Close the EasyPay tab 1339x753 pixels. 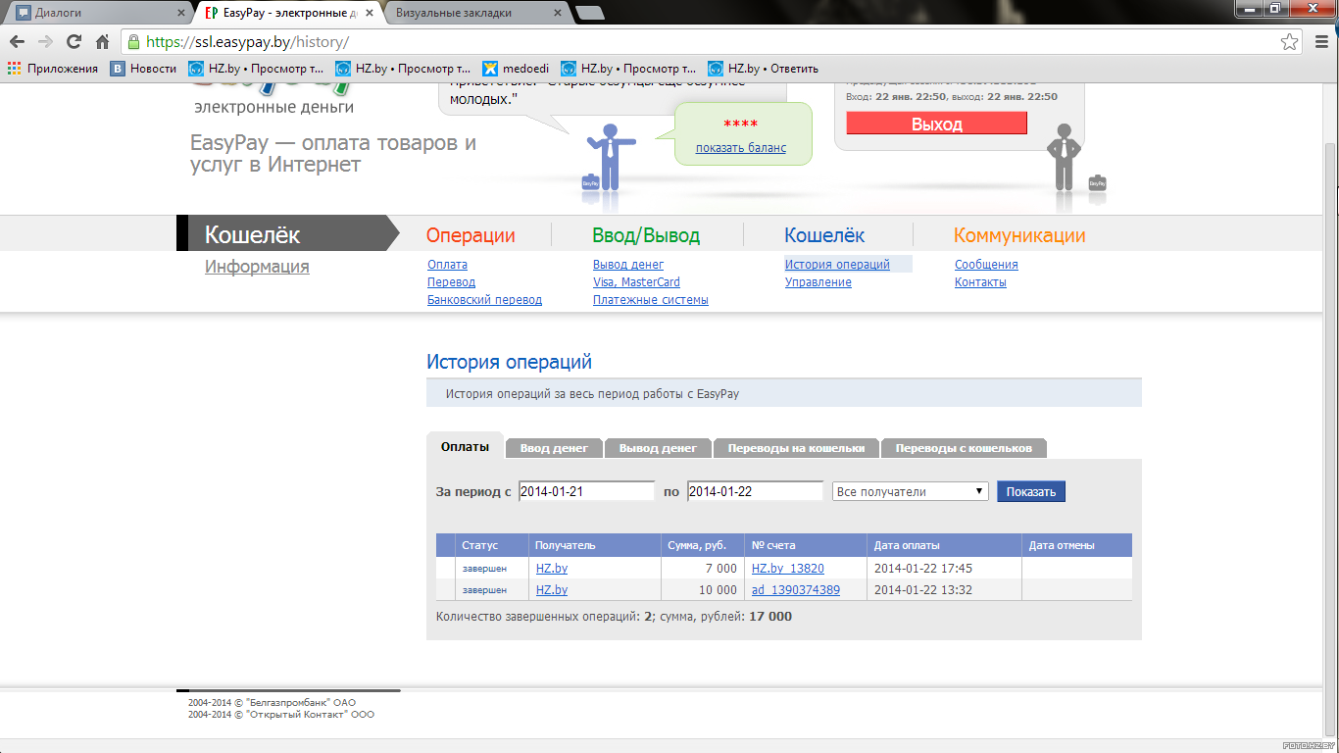point(372,13)
